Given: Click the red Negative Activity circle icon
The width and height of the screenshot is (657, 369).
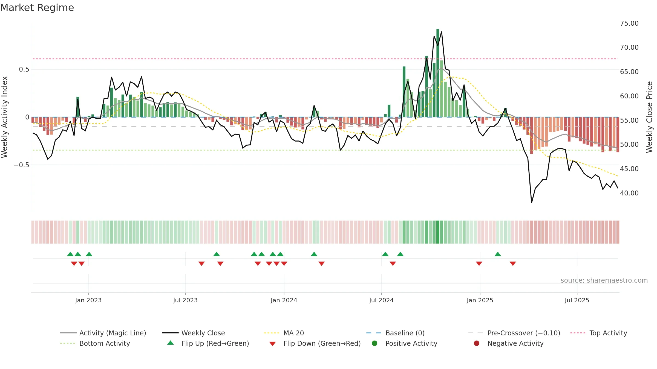Looking at the screenshot, I should 477,343.
